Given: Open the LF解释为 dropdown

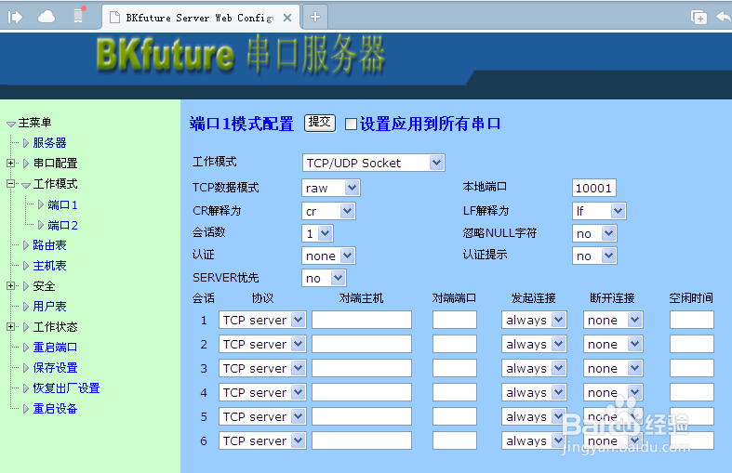Looking at the screenshot, I should [x=599, y=211].
